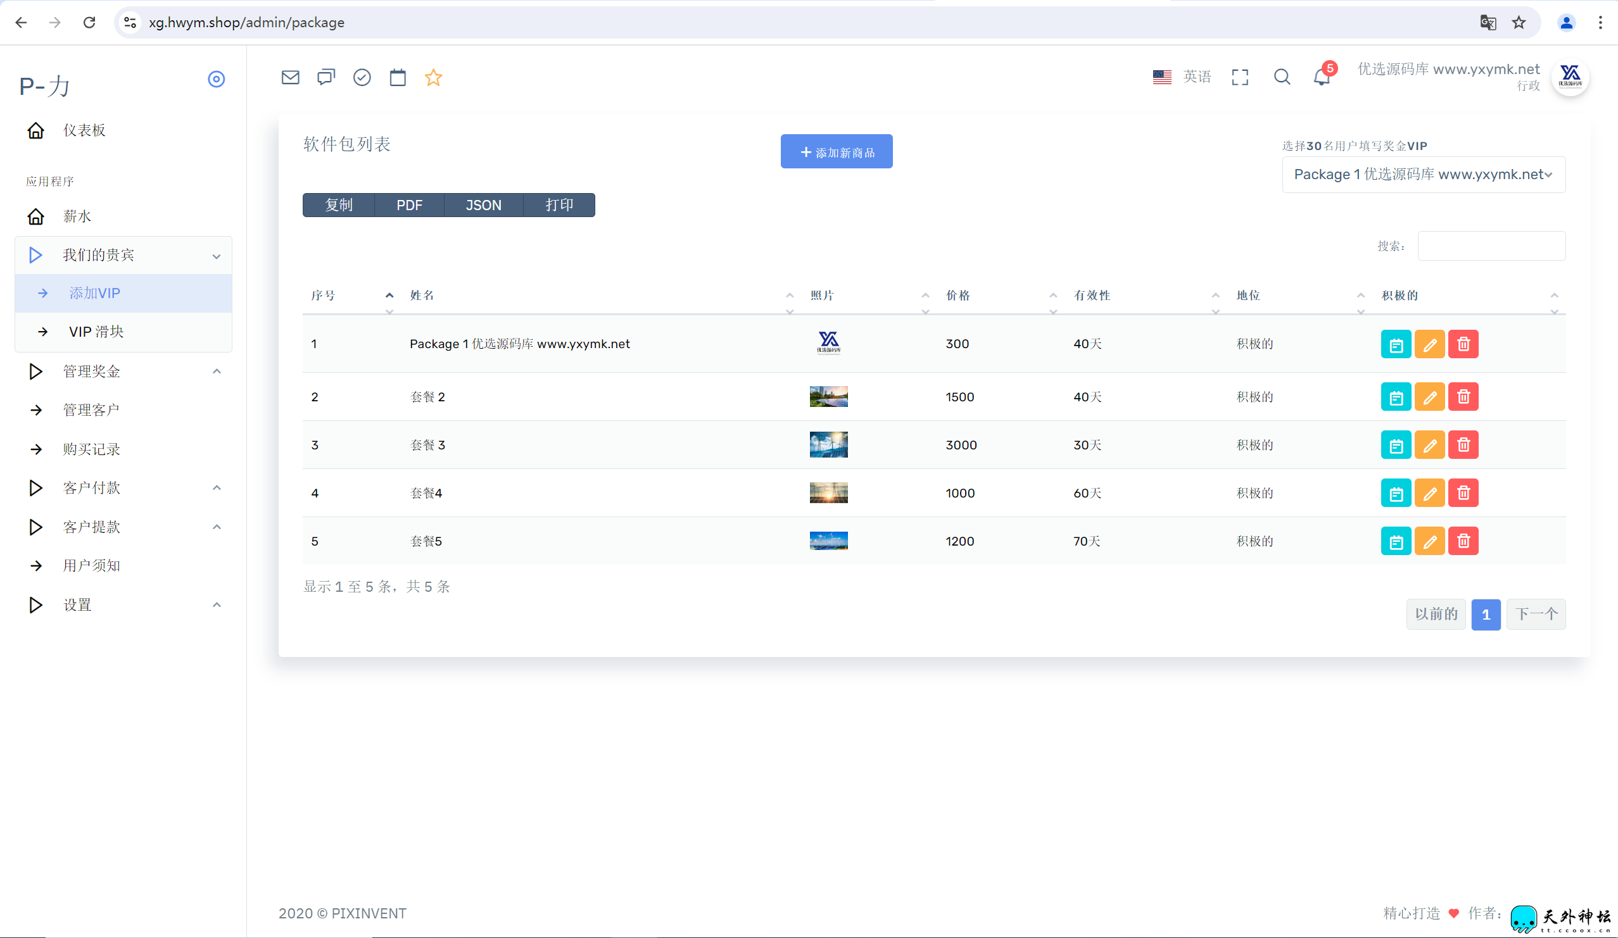Sort table by 照片 column

[870, 296]
